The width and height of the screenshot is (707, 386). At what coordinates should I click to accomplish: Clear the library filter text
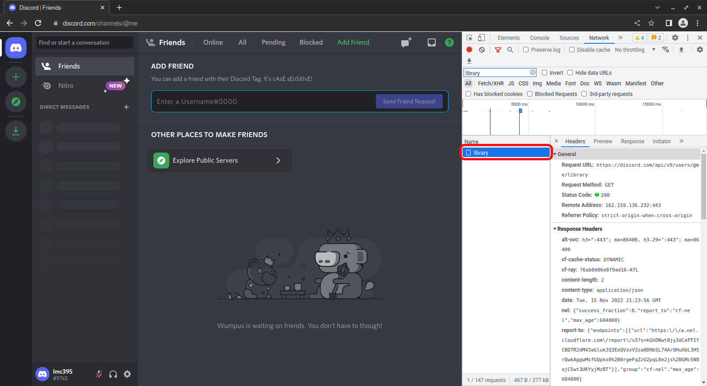(x=532, y=73)
